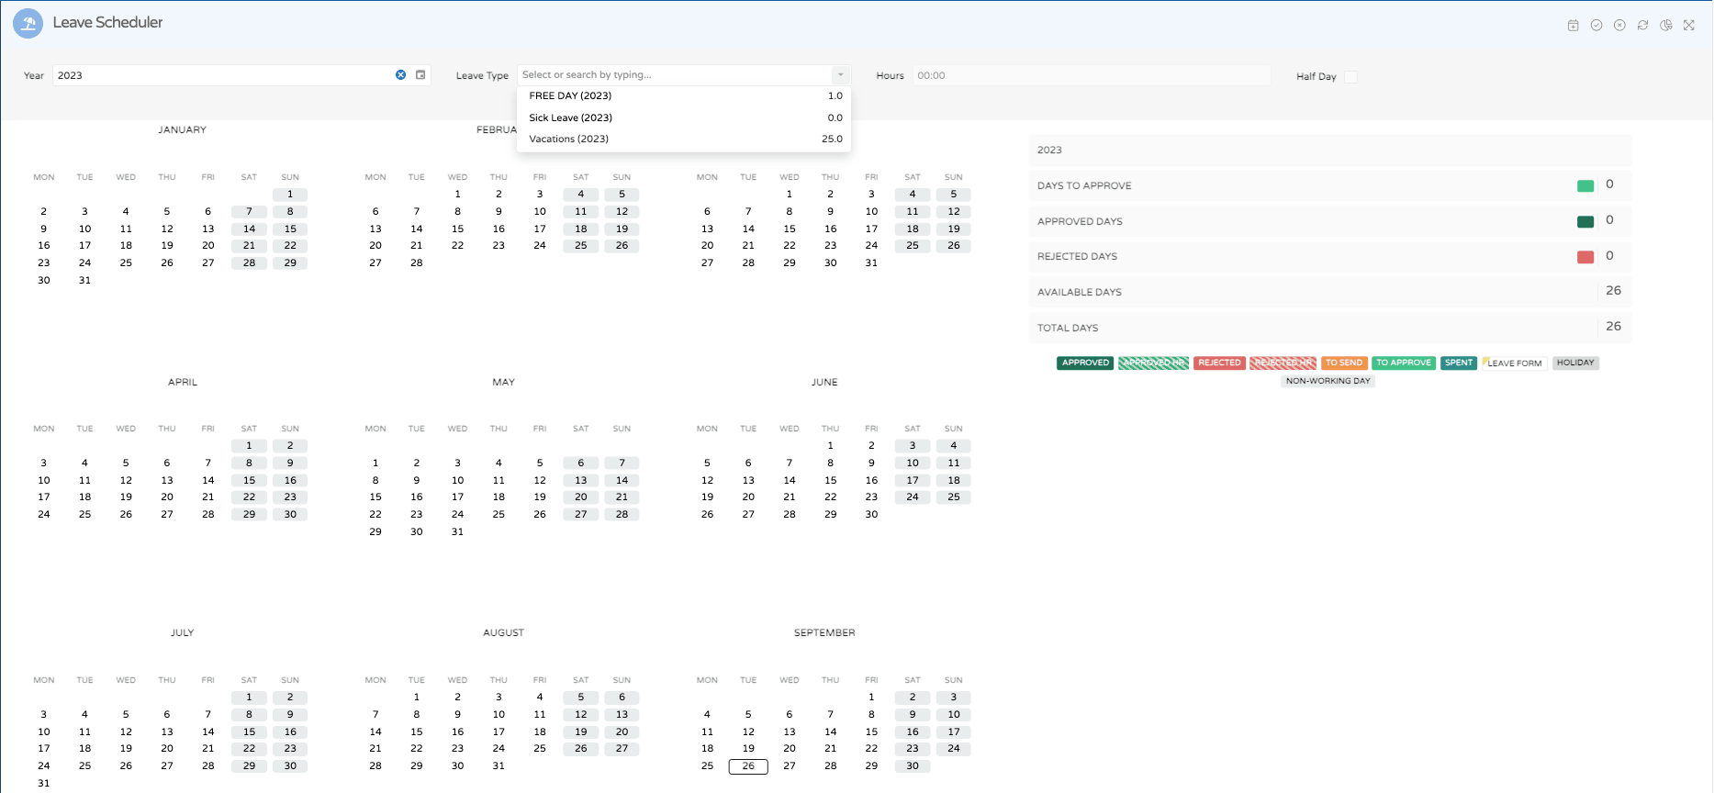Click the Hours field showing 00:00

pyautogui.click(x=1091, y=75)
